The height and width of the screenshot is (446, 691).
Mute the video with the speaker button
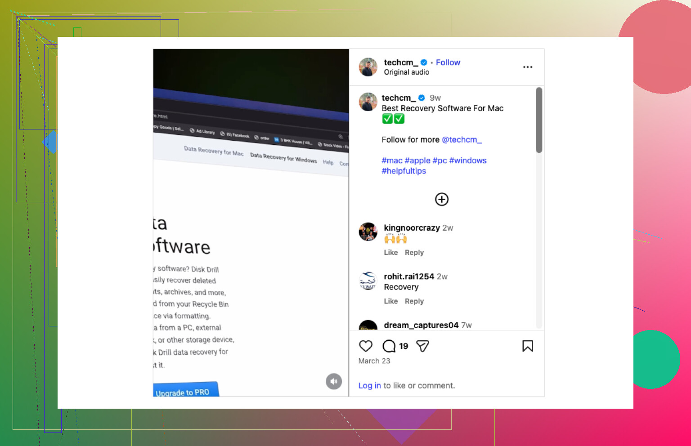click(x=334, y=381)
